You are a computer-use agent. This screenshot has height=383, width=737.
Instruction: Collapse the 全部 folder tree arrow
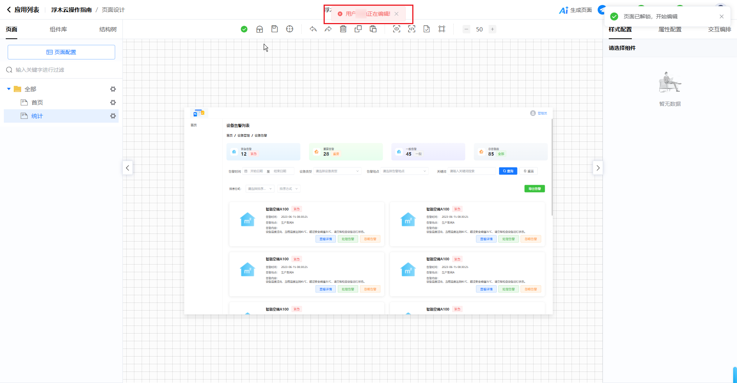pyautogui.click(x=9, y=89)
